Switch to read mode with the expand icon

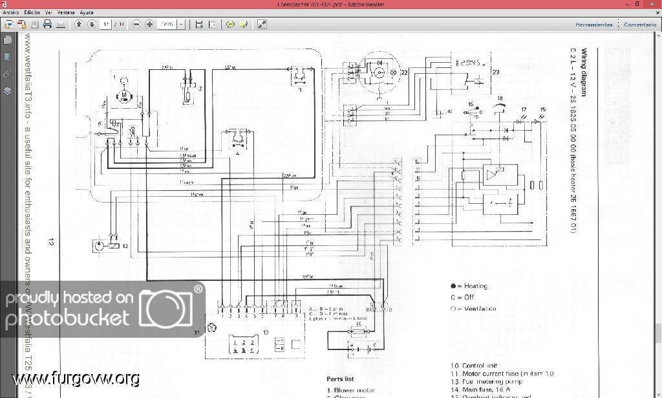click(x=262, y=25)
